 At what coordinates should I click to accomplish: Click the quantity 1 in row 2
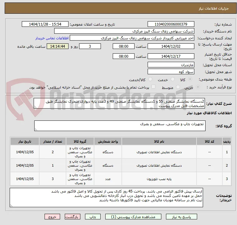pos(53,165)
